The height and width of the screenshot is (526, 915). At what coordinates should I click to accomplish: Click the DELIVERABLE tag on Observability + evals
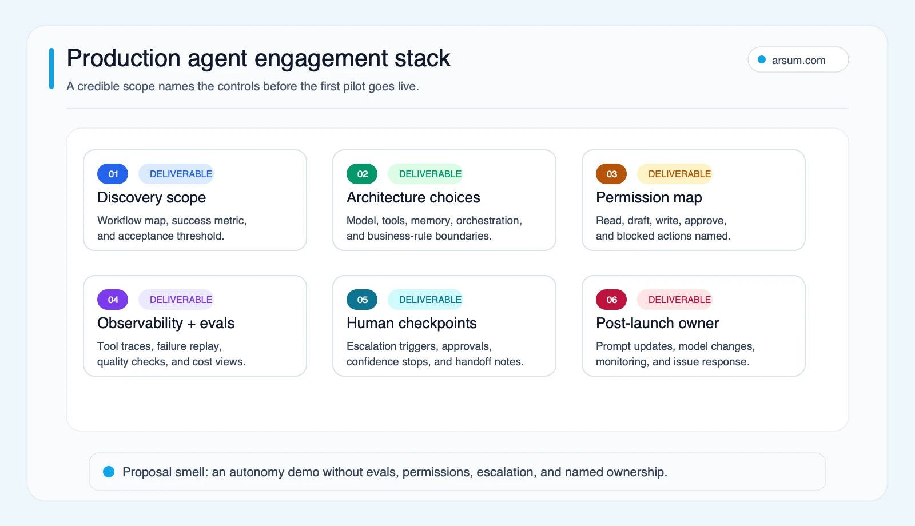(x=176, y=300)
